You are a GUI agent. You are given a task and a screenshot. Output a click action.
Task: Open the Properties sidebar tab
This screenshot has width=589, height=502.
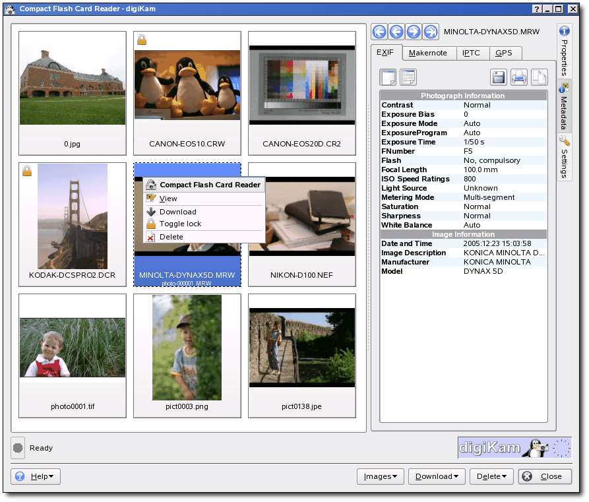coord(564,51)
